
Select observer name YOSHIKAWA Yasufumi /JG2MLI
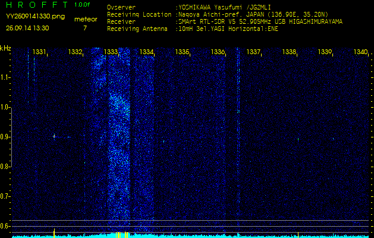pyautogui.click(x=225, y=7)
